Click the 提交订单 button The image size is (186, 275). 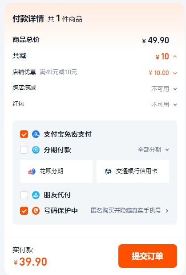pos(148,256)
